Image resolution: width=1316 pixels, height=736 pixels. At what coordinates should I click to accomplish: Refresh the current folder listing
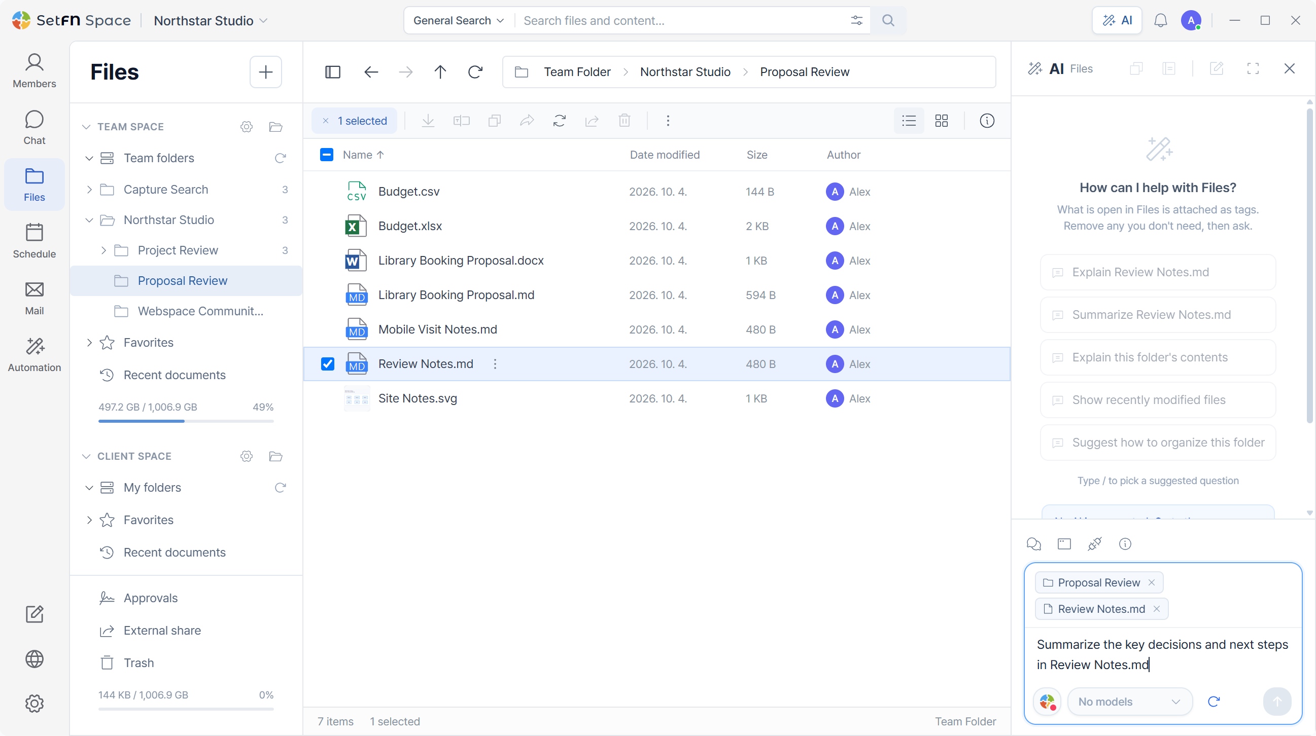[475, 72]
